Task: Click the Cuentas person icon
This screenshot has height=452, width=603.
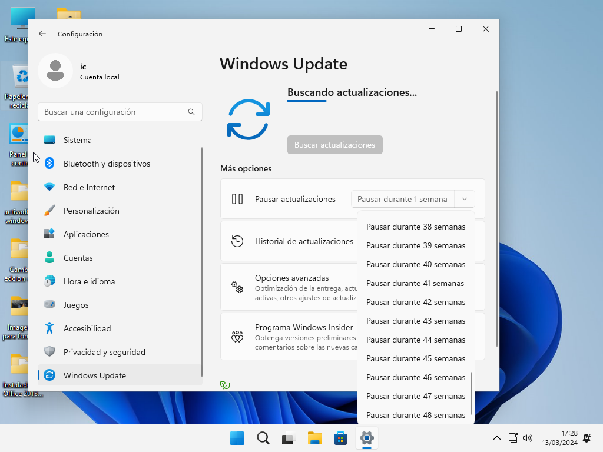Action: [49, 258]
